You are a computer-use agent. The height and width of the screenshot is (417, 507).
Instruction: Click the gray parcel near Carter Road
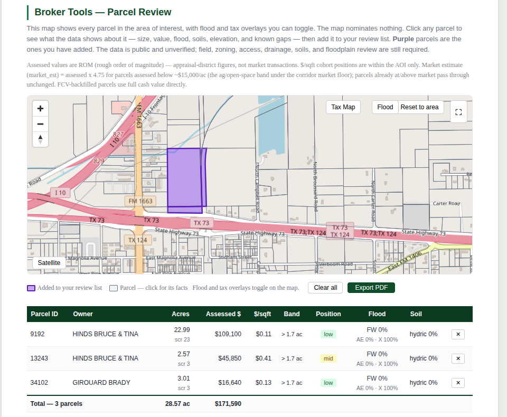click(416, 217)
